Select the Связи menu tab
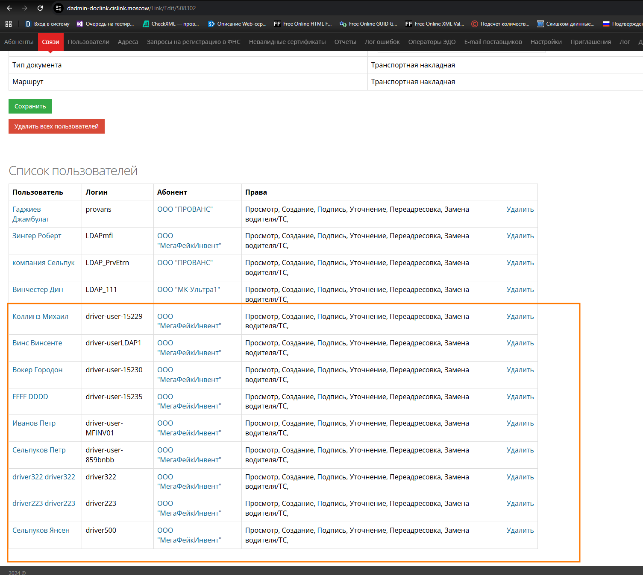 click(x=50, y=42)
